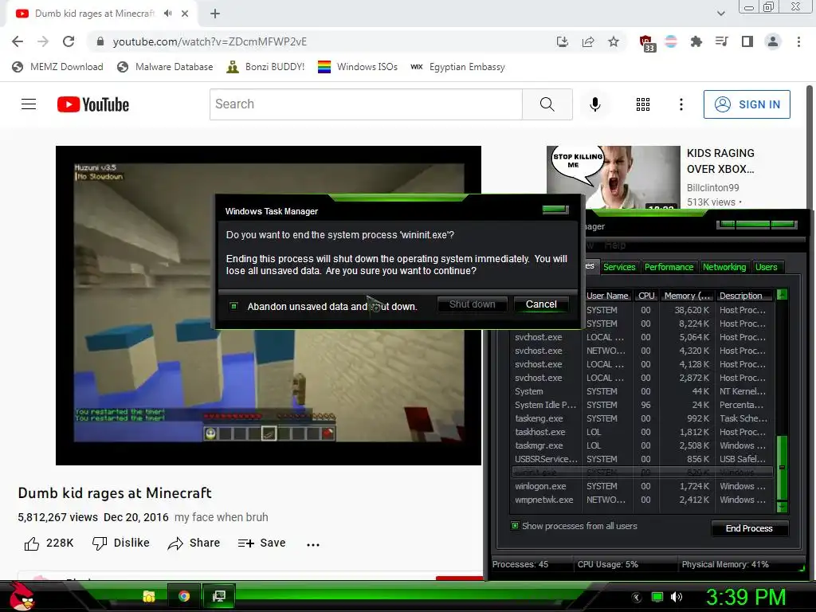Viewport: 816px width, 612px height.
Task: Open Chrome three-dot menu
Action: click(798, 41)
